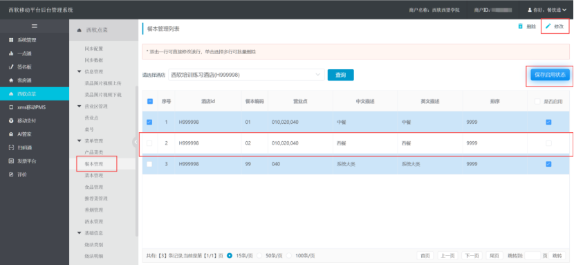Disable 是否启用 for the 99 系统大类 row
Viewport: 574px width, 265px height.
point(548,164)
